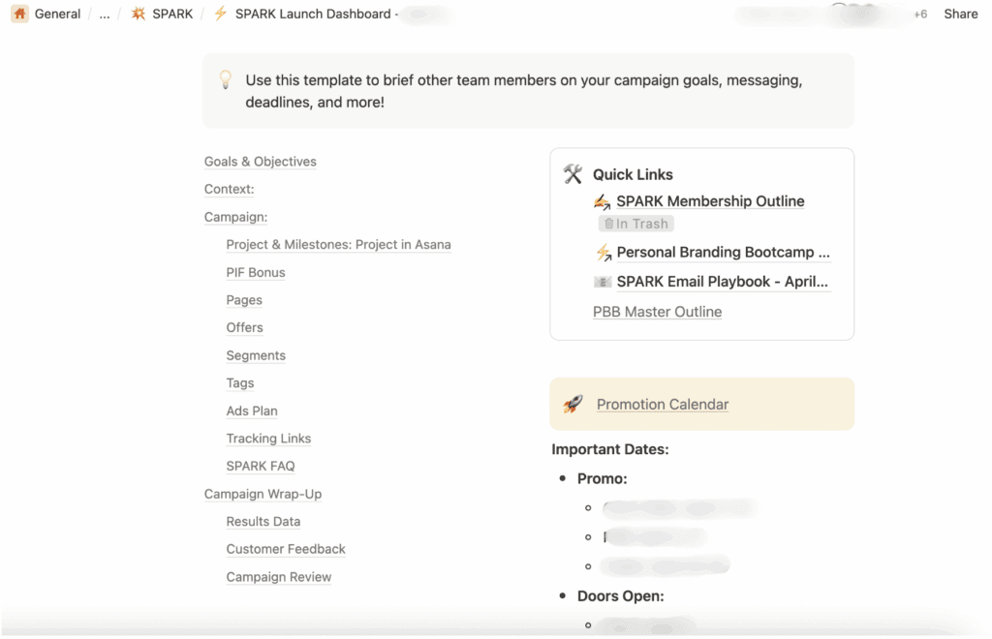The height and width of the screenshot is (639, 992).
Task: Click the Quick Links tools icon
Action: [x=573, y=174]
